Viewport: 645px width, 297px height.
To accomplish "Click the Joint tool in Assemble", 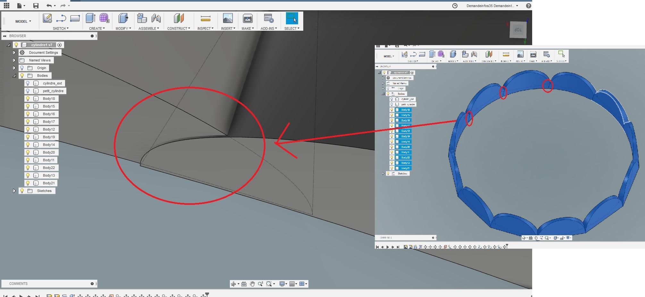I will [156, 19].
